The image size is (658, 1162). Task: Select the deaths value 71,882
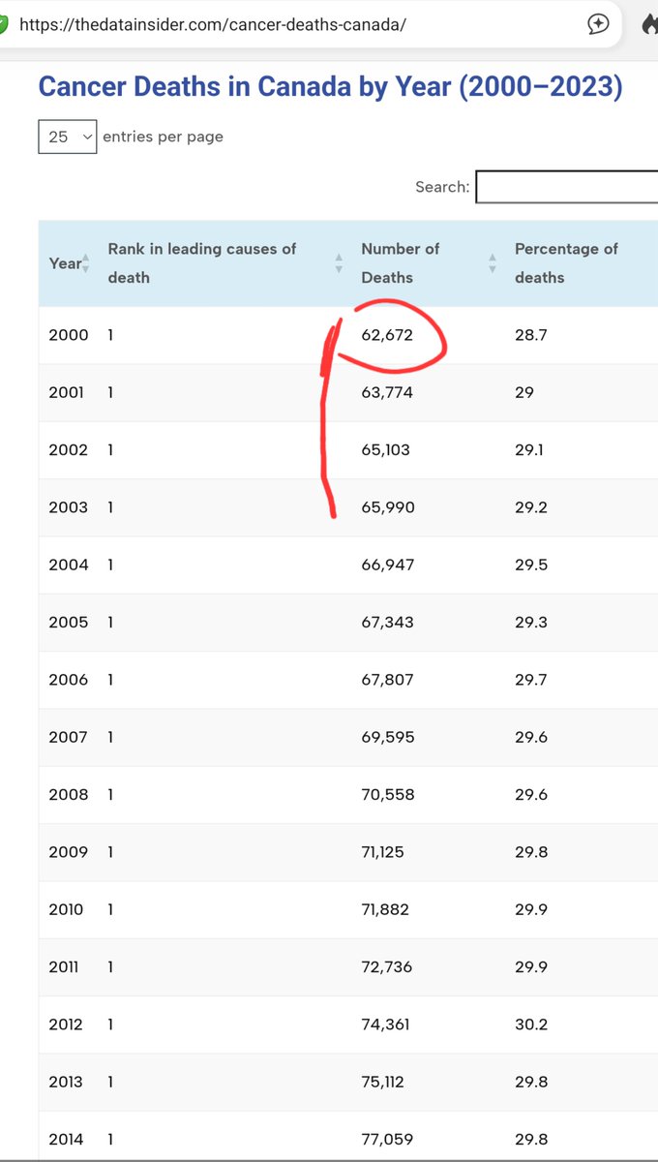point(385,909)
